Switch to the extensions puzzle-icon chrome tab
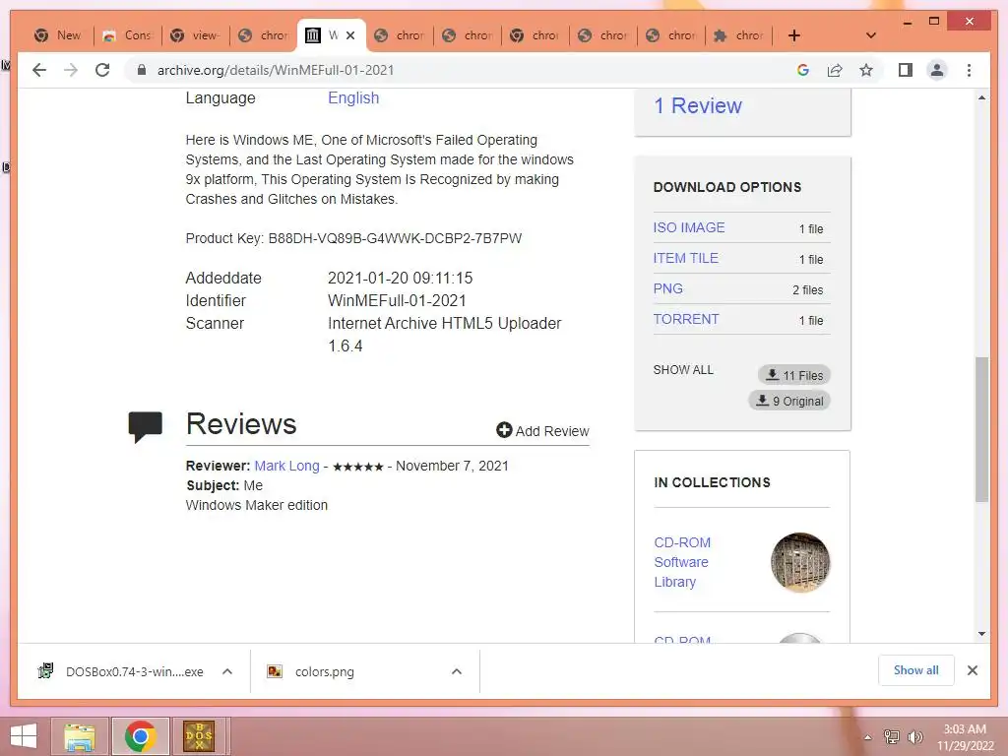This screenshot has height=756, width=1008. click(x=738, y=35)
